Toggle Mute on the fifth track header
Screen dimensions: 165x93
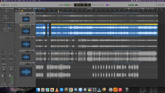(20, 64)
